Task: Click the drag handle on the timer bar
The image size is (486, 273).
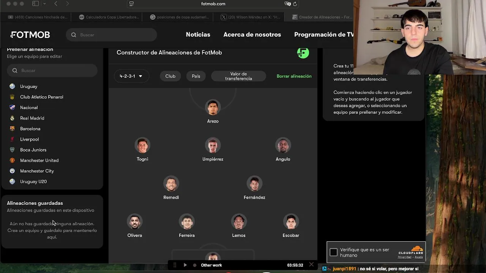Action: point(175,265)
